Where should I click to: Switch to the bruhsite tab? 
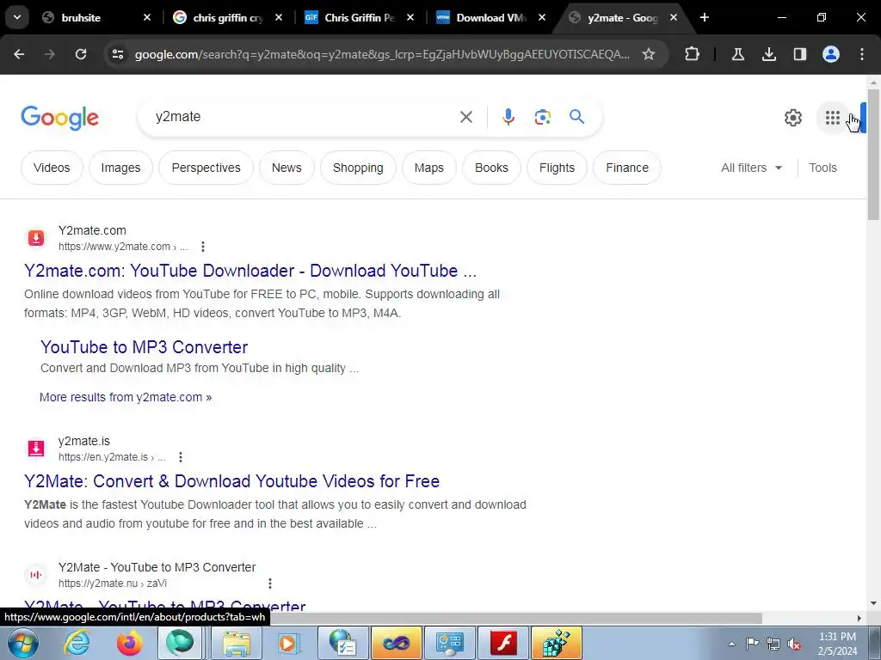[95, 17]
